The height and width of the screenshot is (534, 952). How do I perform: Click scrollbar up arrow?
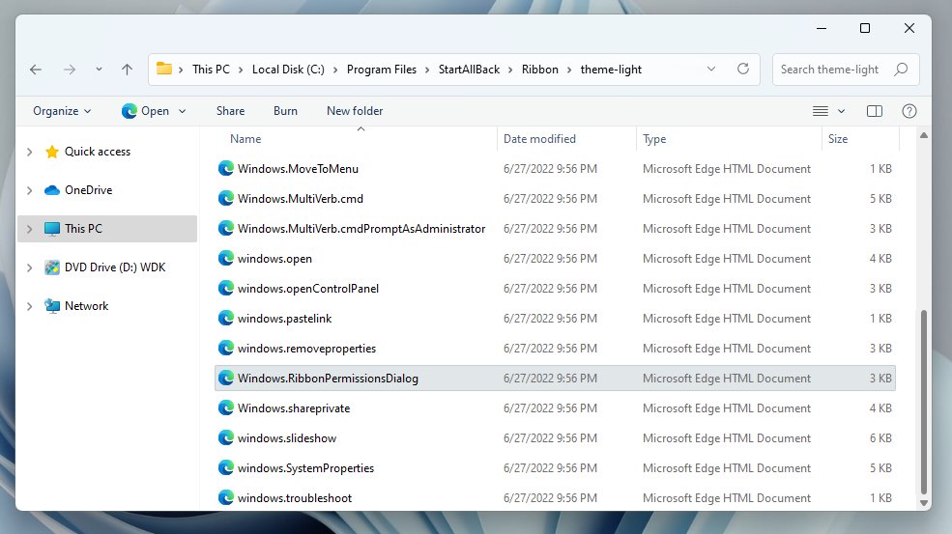click(x=923, y=135)
